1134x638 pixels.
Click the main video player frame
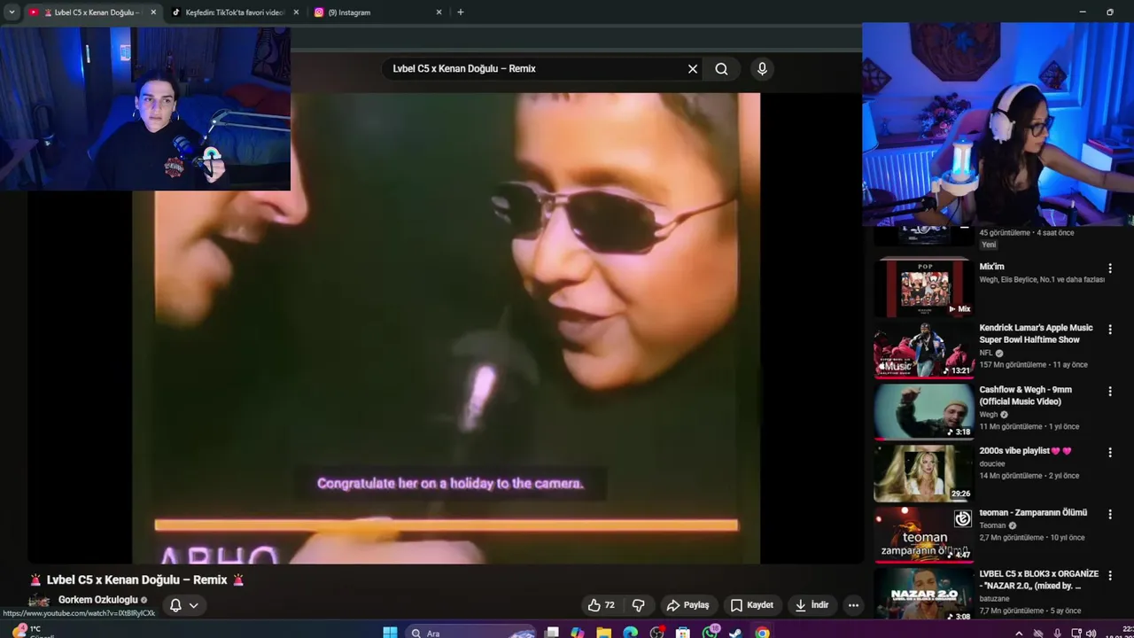point(446,328)
